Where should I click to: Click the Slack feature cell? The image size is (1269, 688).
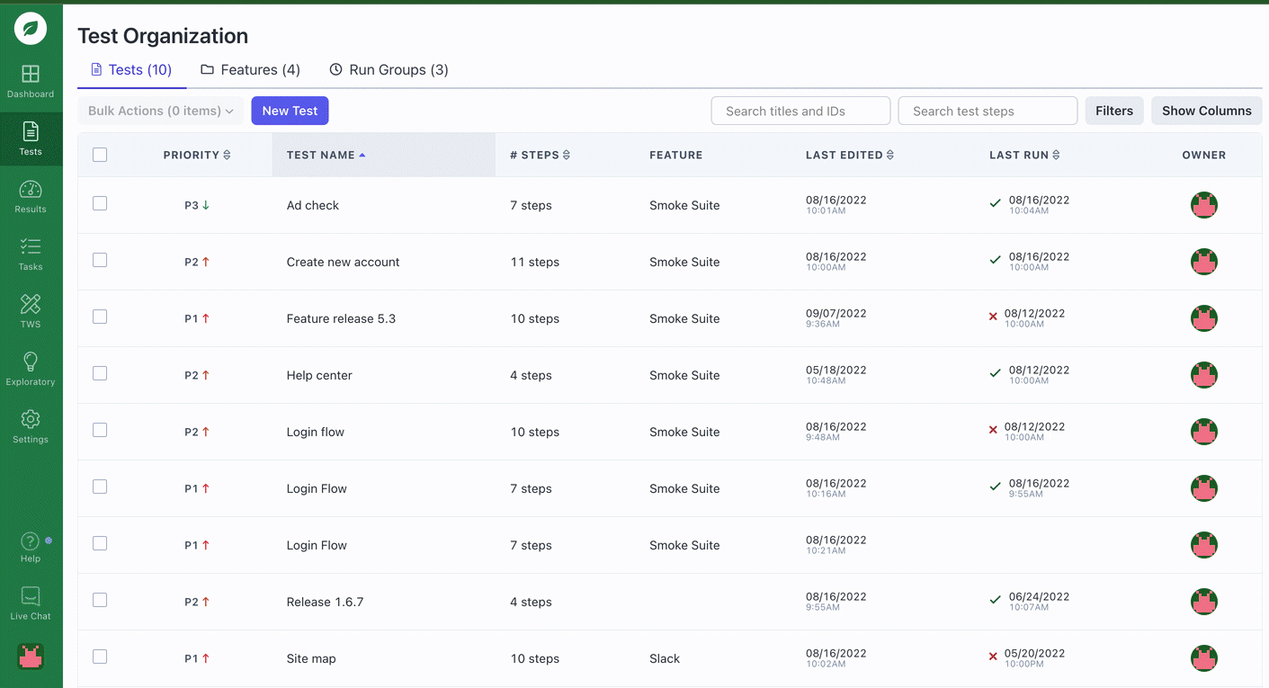[x=665, y=658]
